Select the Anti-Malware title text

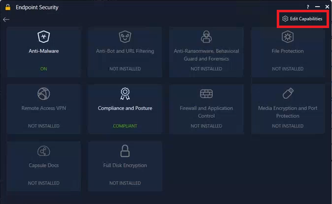coord(43,51)
